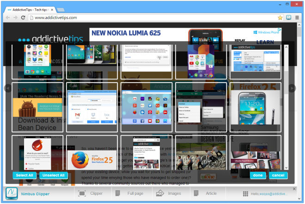Select the iOS-style app icons grid thumbnail

146,107
